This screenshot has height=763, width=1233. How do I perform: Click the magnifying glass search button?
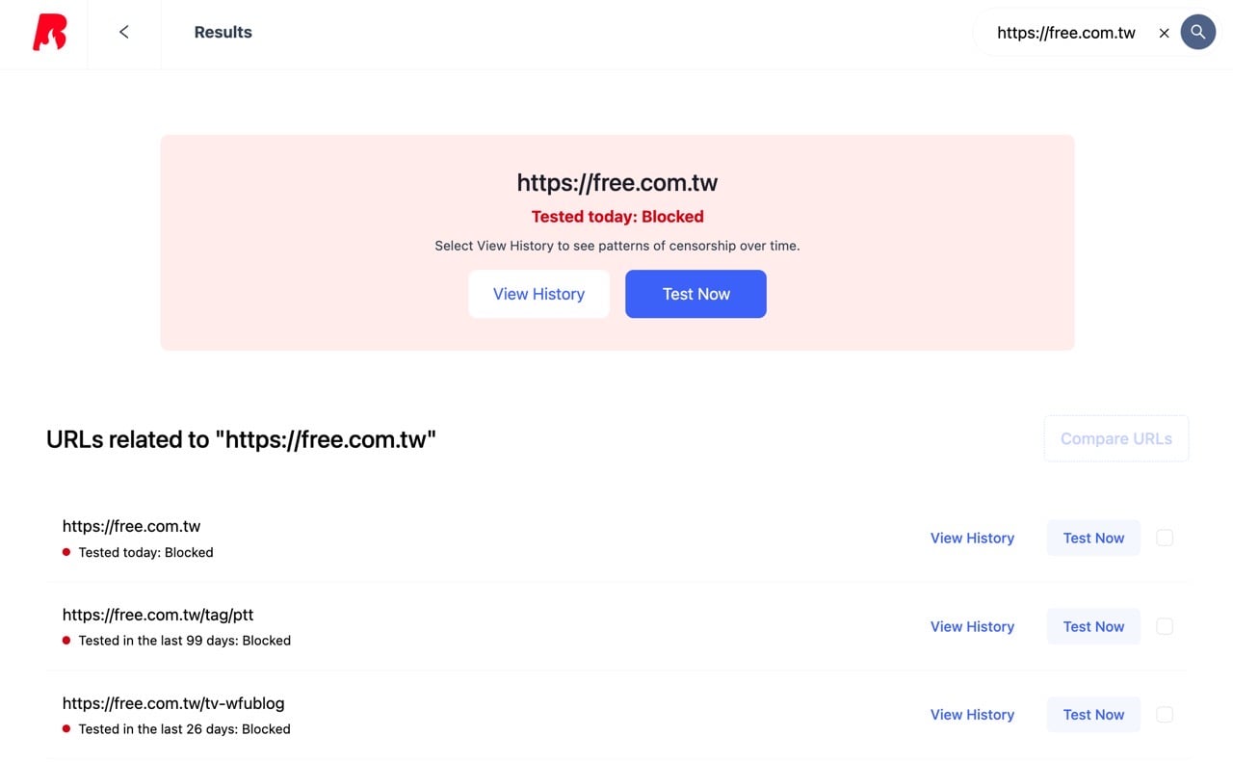[x=1197, y=32]
